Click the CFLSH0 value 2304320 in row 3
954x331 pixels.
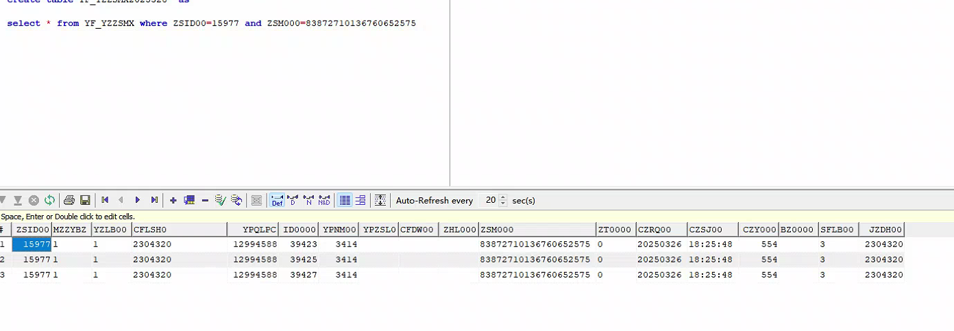[x=152, y=275]
